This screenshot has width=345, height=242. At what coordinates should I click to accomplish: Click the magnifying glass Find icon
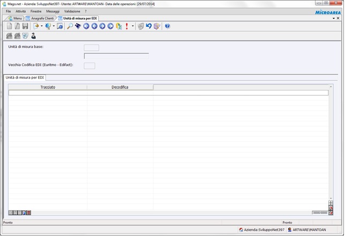tap(70, 26)
